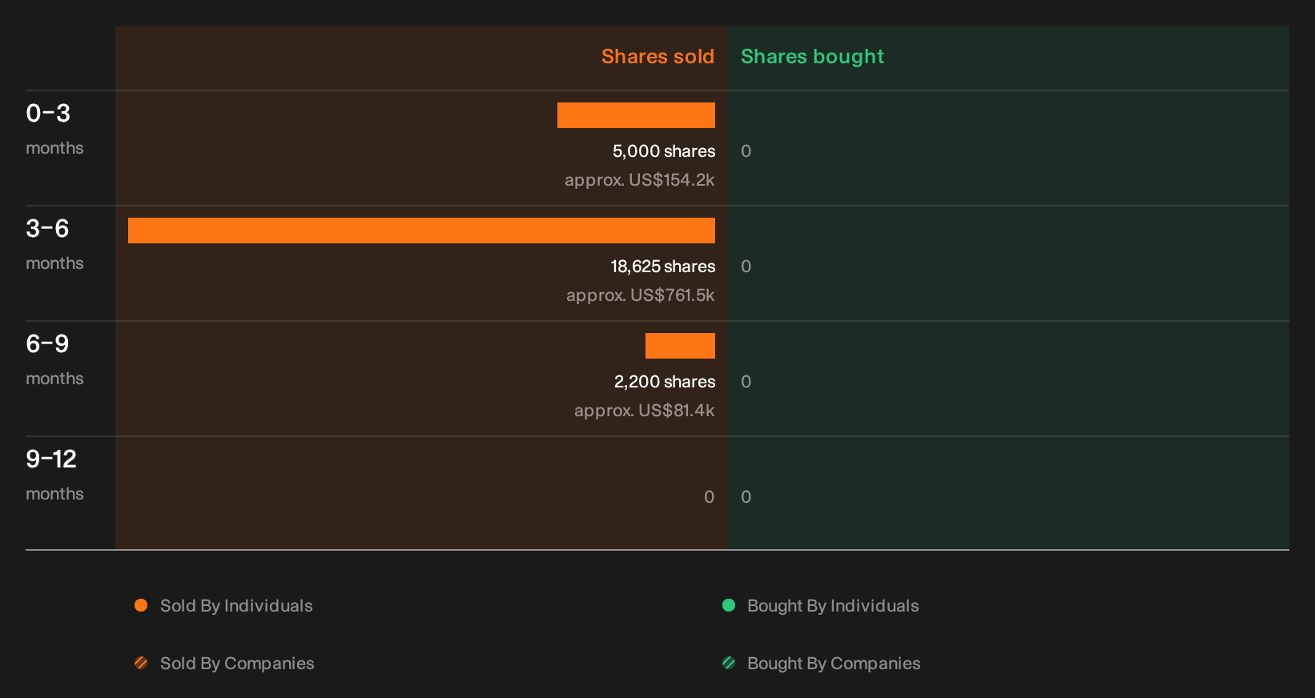The image size is (1315, 698).
Task: Click the orange Sold By Individuals legend dot
Action: pos(141,605)
